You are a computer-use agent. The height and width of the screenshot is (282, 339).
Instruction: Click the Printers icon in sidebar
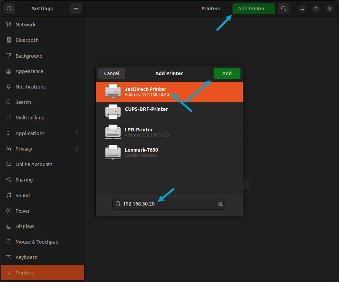tap(8, 272)
